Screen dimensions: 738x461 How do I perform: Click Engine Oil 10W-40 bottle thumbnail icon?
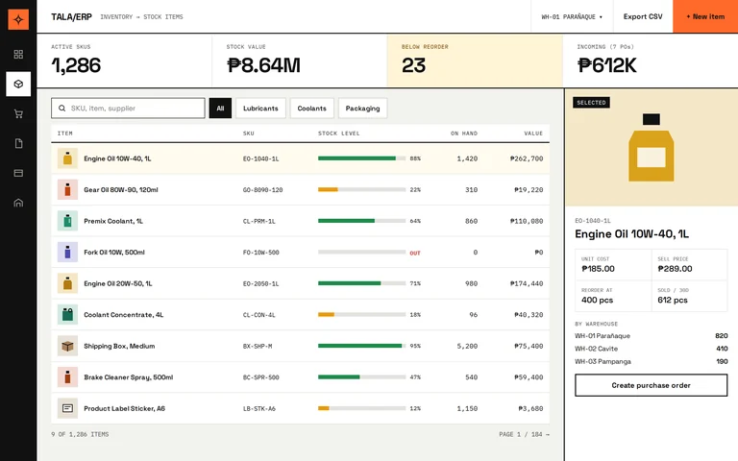67,158
